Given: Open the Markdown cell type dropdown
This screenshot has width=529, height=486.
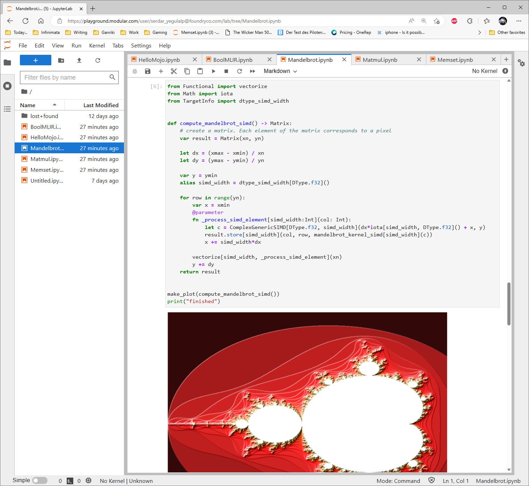Looking at the screenshot, I should click(x=280, y=71).
